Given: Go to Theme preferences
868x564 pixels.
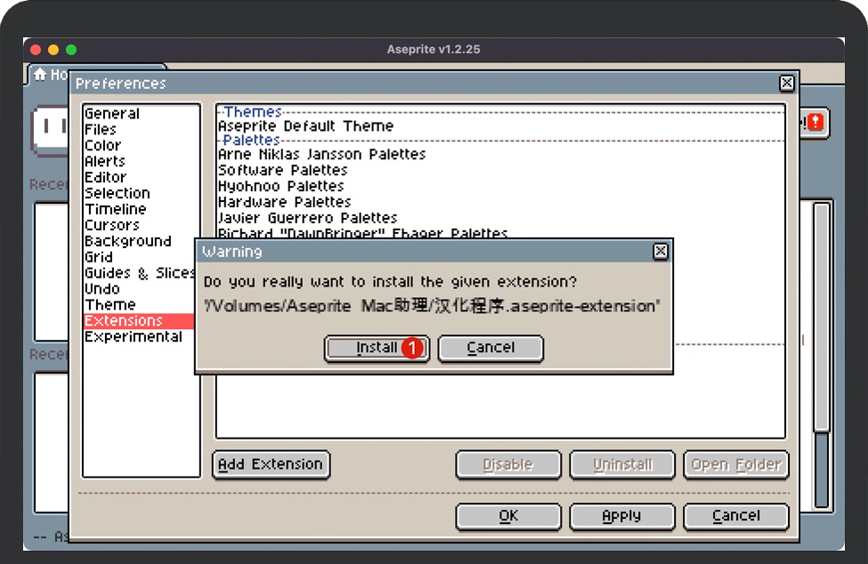Looking at the screenshot, I should tap(139, 305).
